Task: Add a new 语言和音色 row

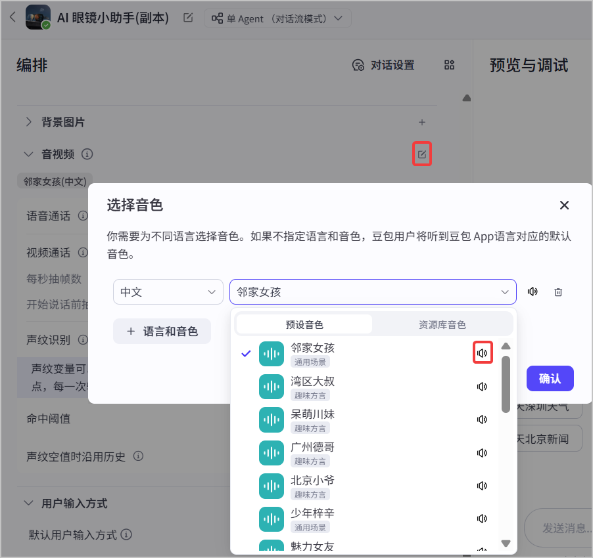Action: click(162, 332)
